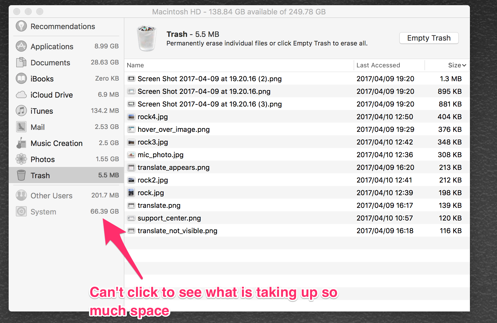The image size is (497, 323).
Task: Click the System gear icon
Action: click(21, 211)
